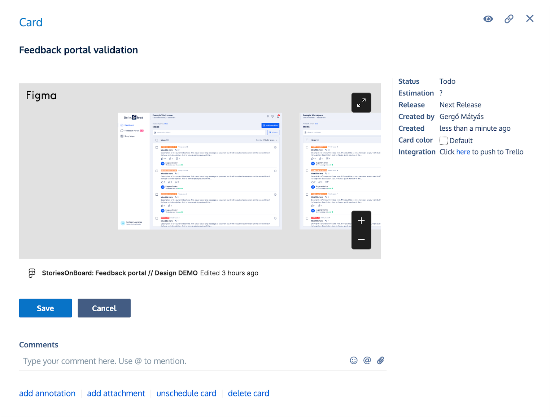Click the Status label

409,81
